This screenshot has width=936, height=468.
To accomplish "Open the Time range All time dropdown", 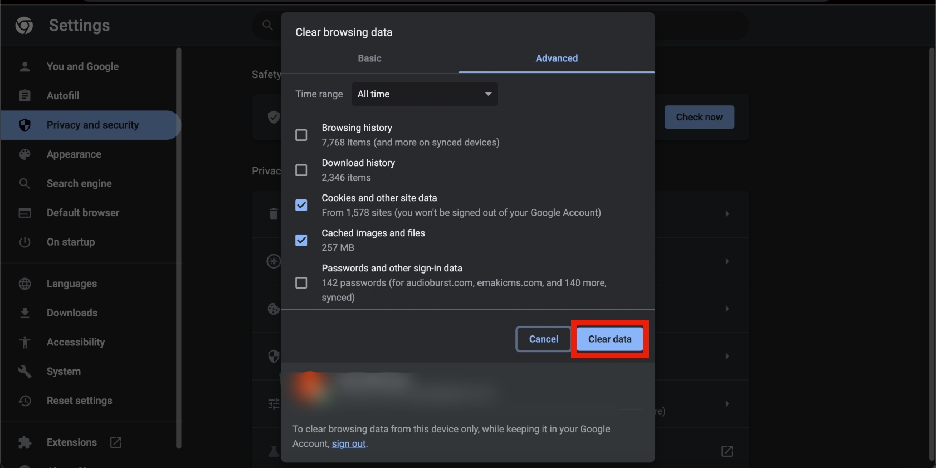I will [425, 94].
